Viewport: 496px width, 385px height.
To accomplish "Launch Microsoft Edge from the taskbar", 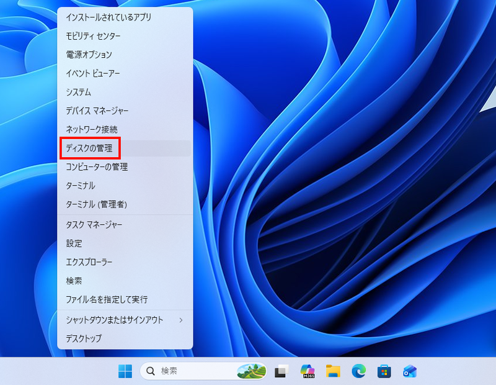I will [359, 371].
